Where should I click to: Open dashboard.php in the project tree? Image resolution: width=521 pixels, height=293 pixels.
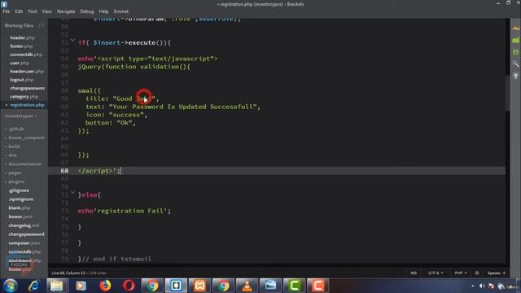25,260
